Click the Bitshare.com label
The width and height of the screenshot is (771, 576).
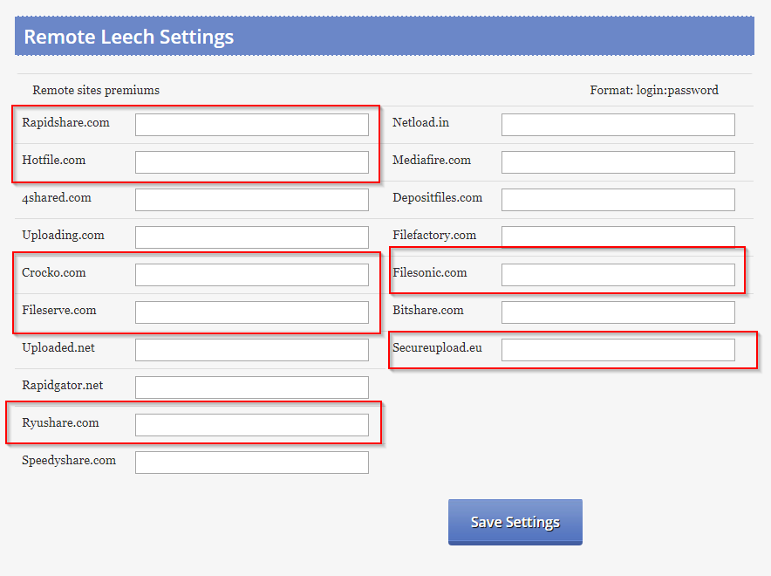coord(427,311)
